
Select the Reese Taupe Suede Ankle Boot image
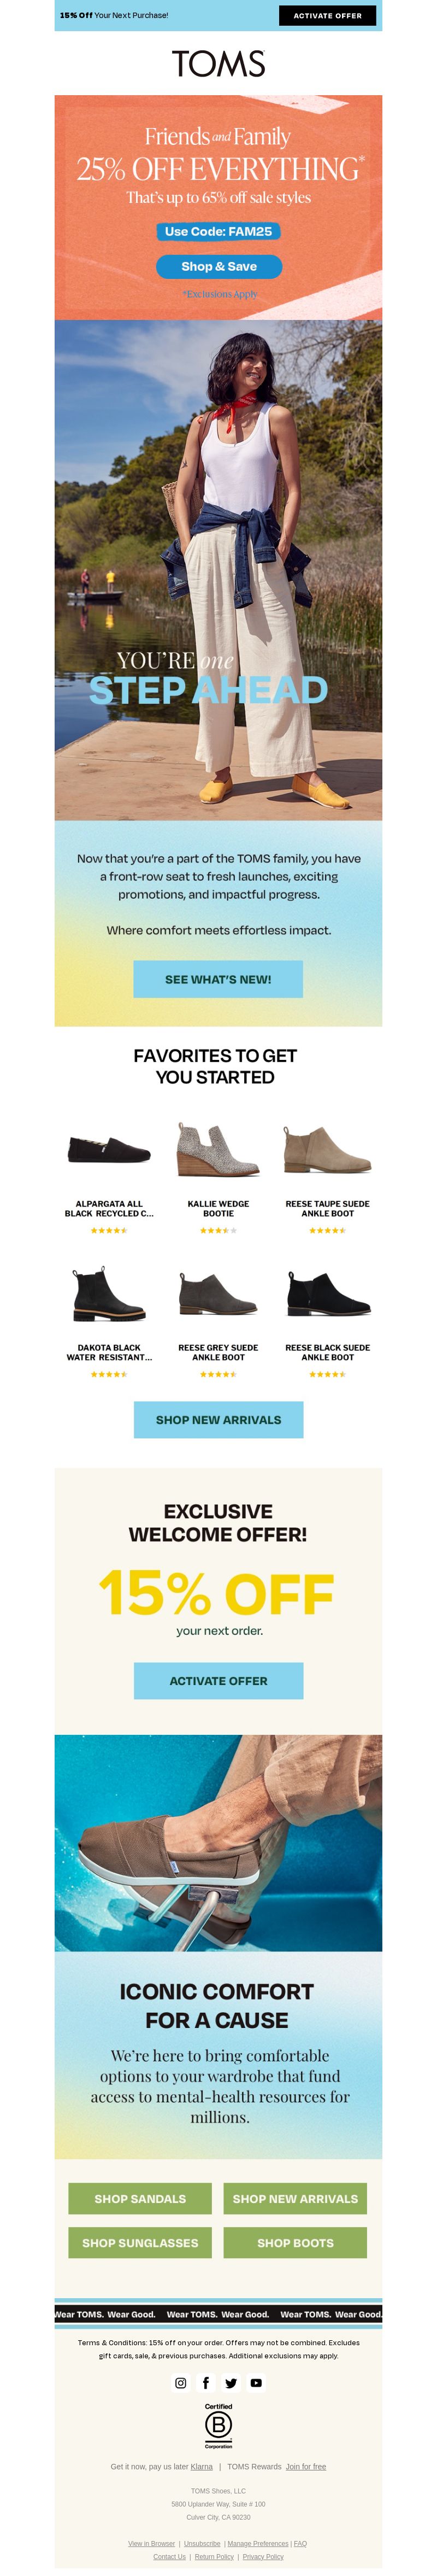pos(327,1149)
